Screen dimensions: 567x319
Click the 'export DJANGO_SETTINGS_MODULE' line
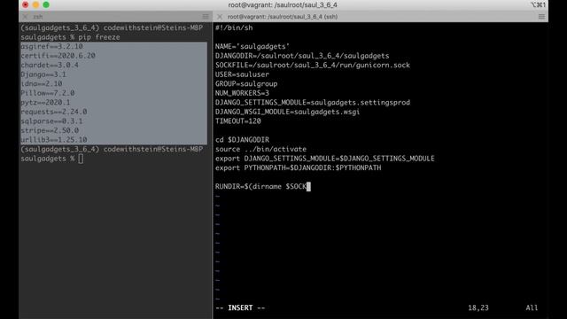coord(325,159)
